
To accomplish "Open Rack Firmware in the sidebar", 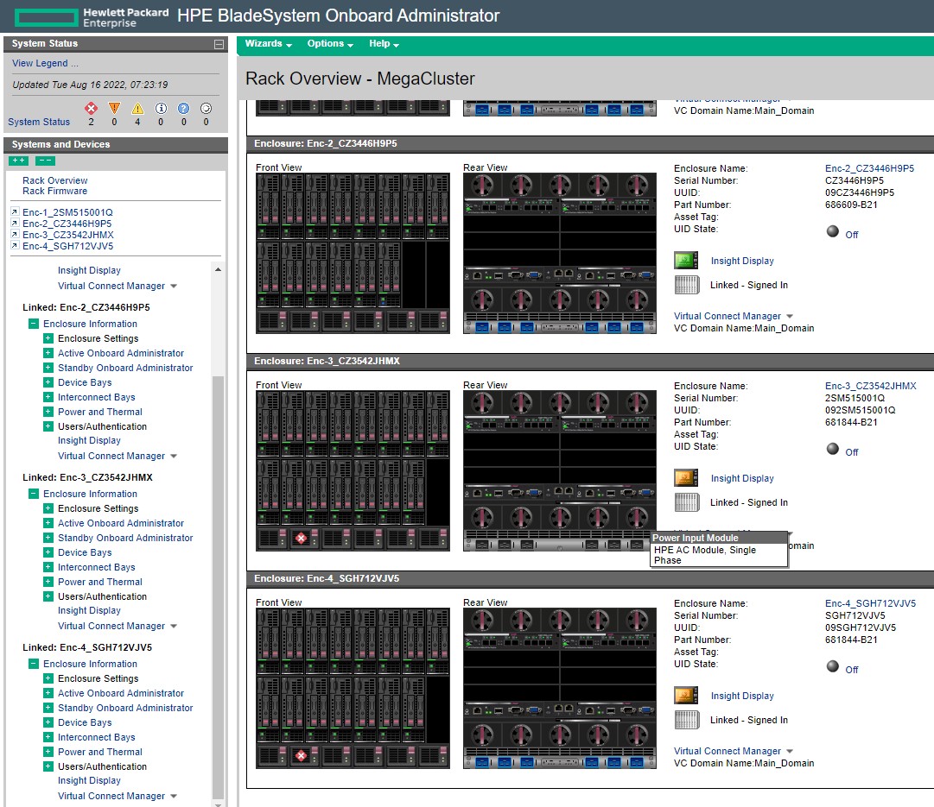I will click(x=54, y=191).
